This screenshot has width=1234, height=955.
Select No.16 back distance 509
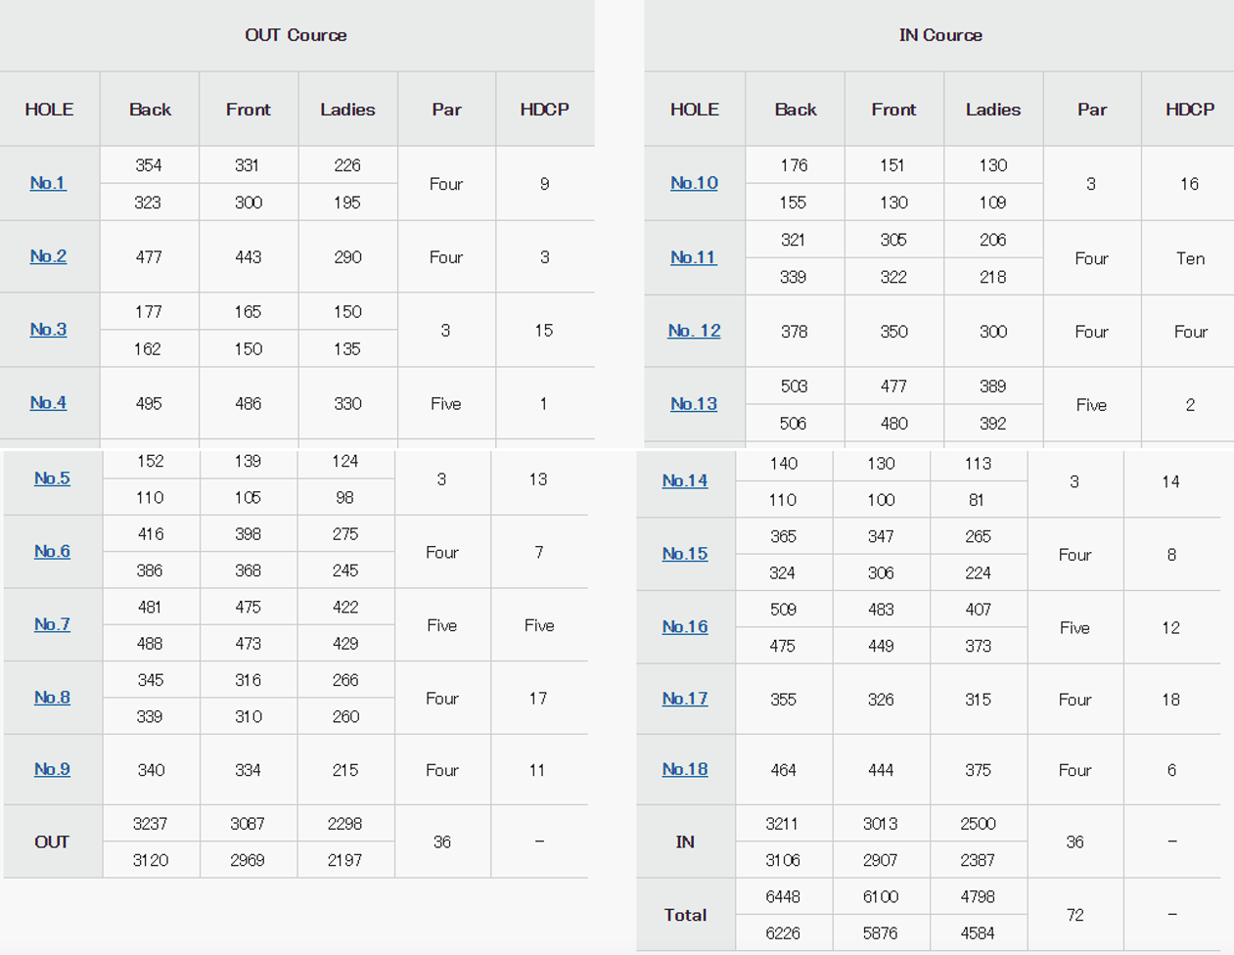[783, 610]
